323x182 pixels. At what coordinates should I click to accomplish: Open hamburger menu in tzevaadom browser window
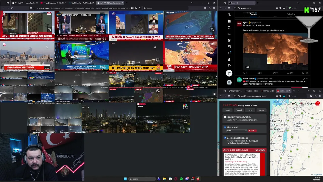(x=320, y=96)
